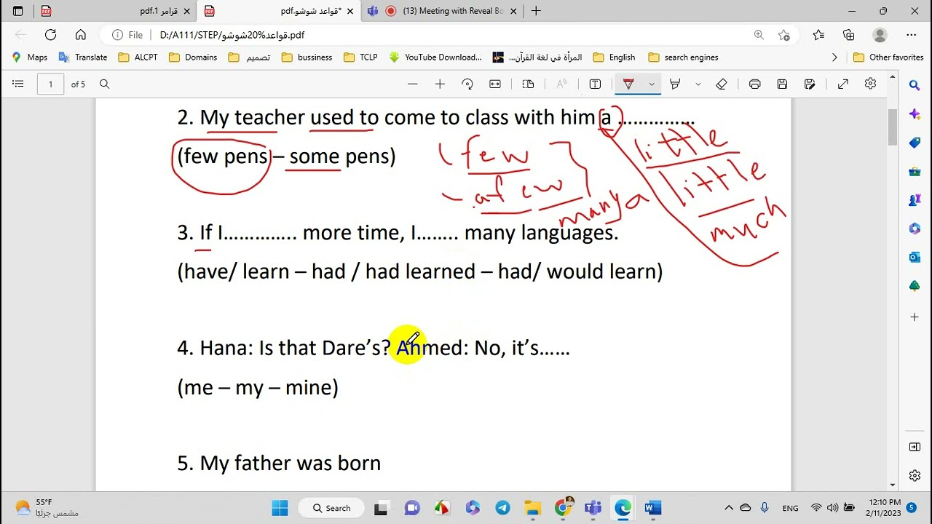
Task: Show more favorites bar items
Action: pos(834,57)
